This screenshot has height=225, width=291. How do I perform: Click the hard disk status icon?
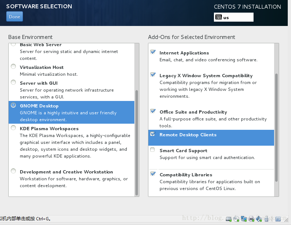[229, 219]
